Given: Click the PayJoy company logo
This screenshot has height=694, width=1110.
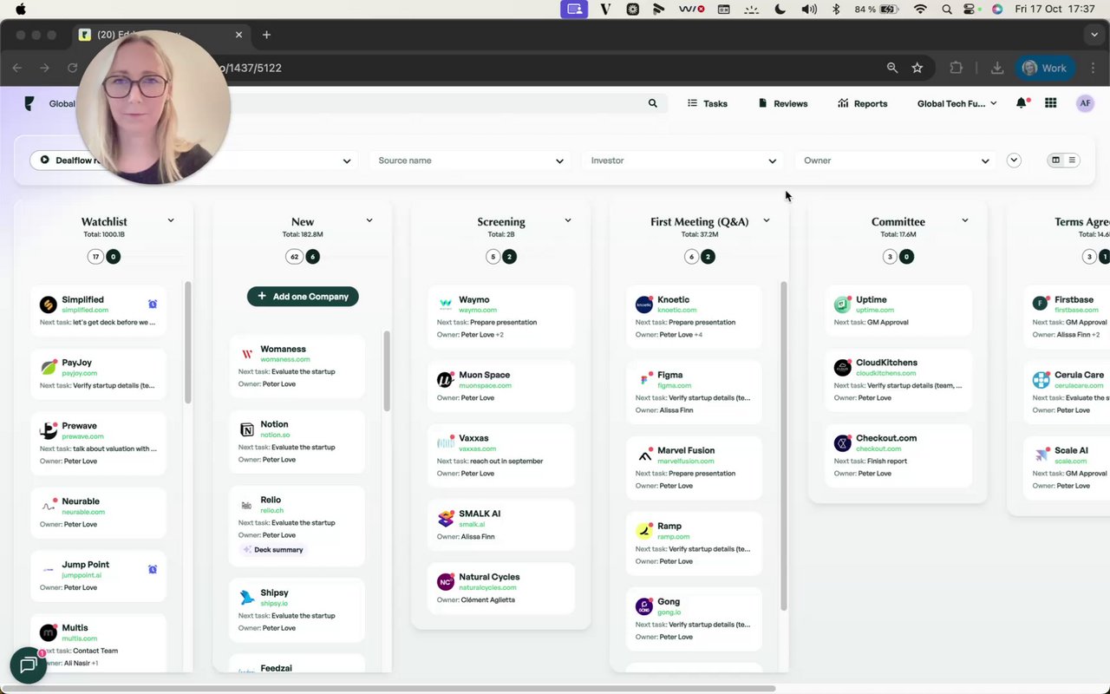Looking at the screenshot, I should [49, 367].
